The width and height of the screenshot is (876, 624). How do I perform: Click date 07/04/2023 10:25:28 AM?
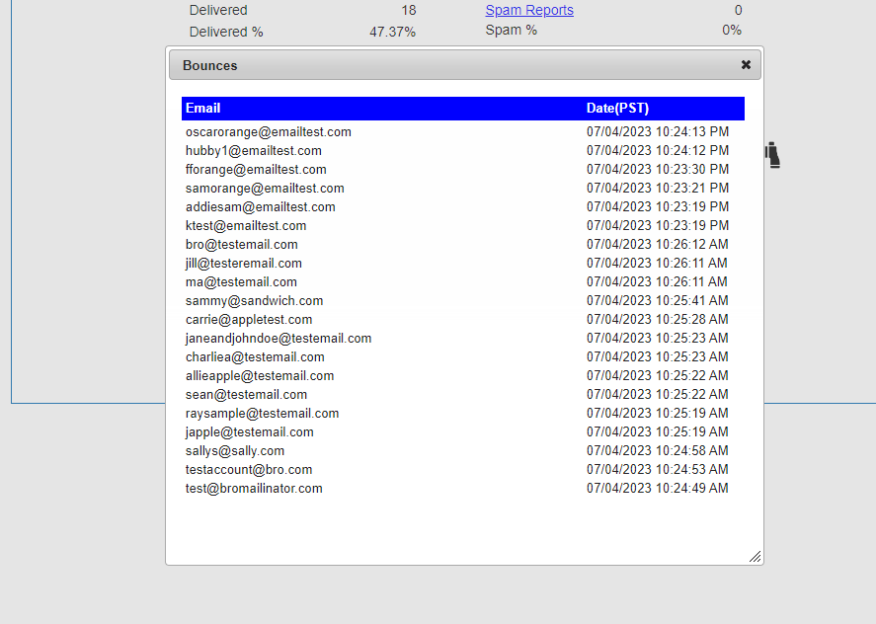(657, 320)
